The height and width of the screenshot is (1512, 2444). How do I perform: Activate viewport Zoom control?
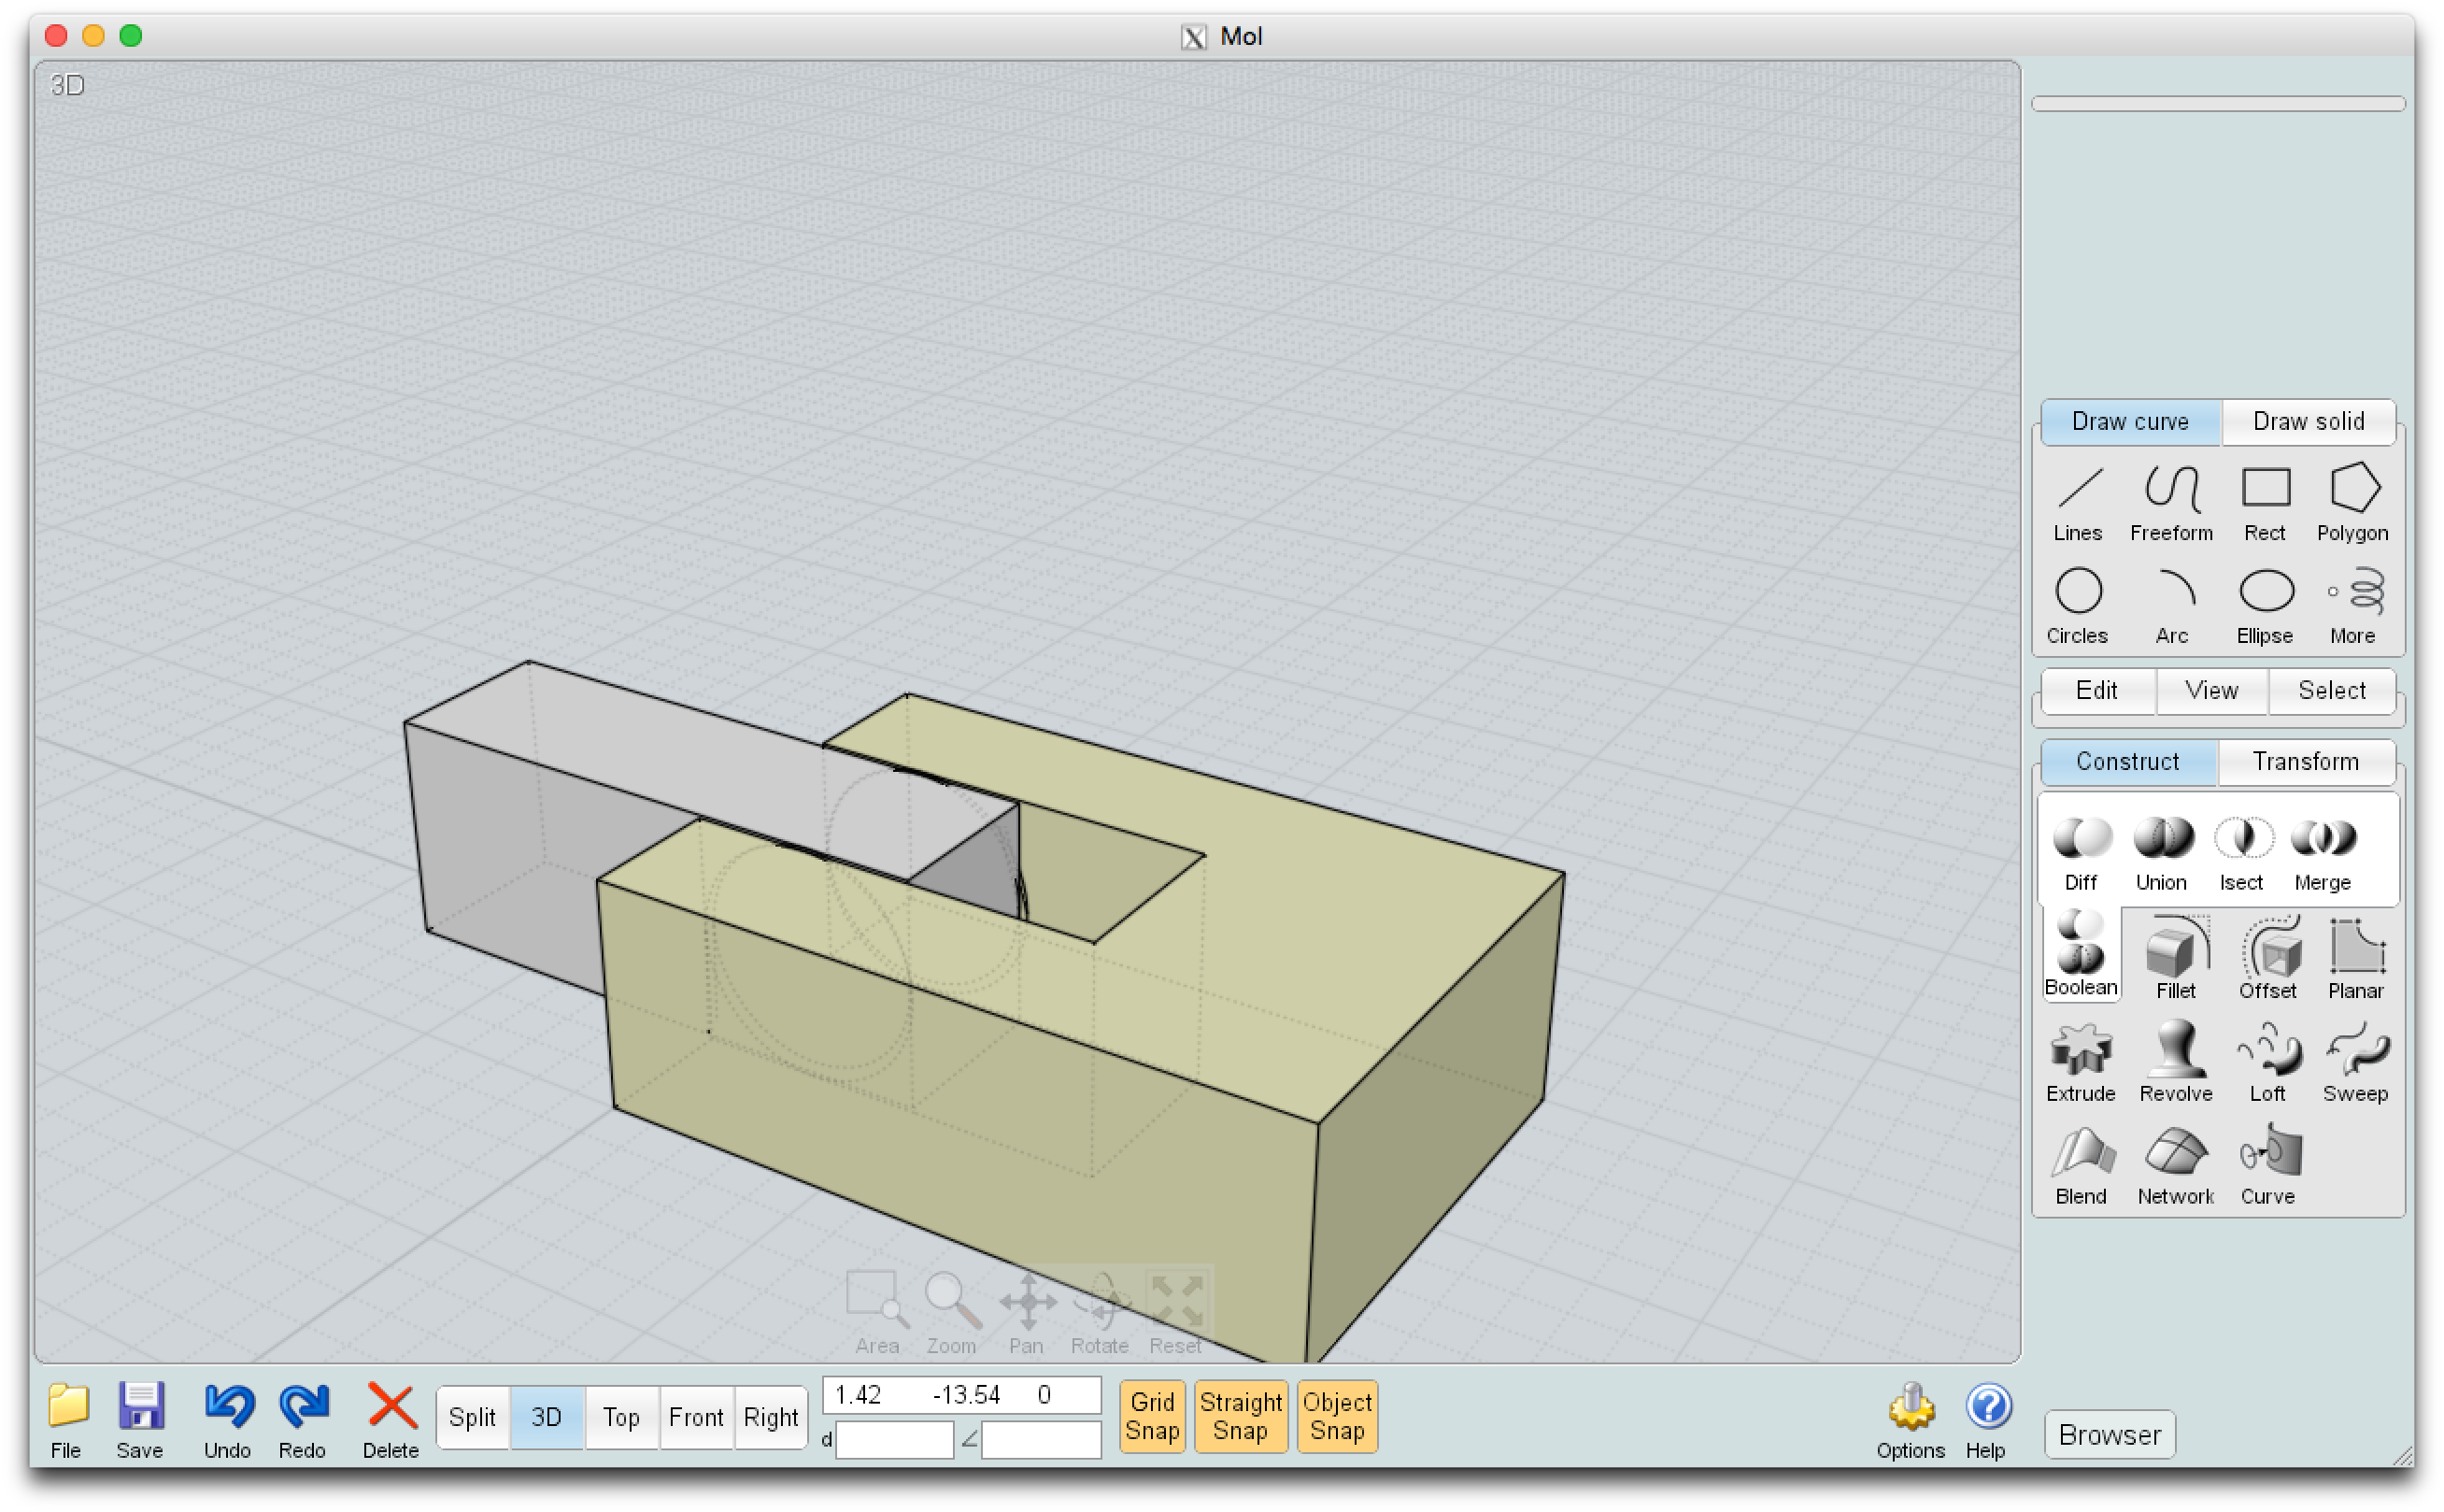[x=951, y=1313]
